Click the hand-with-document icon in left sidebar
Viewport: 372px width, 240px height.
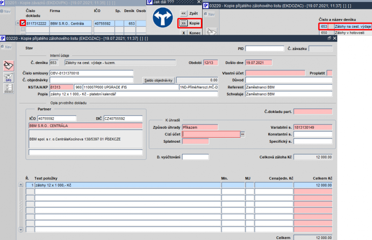[8, 66]
